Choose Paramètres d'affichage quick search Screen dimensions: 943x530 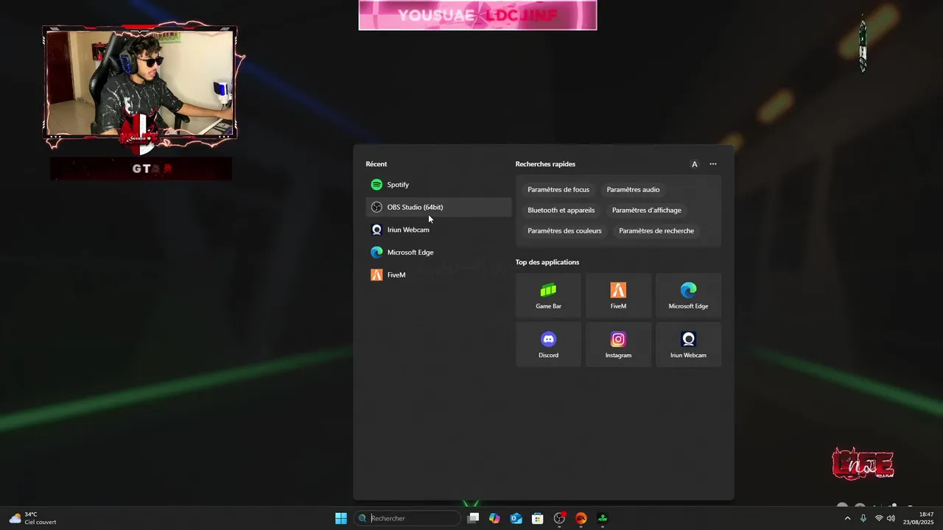pyautogui.click(x=647, y=211)
